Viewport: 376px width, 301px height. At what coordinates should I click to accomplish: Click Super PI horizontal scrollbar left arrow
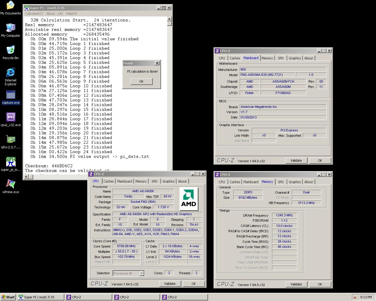click(26, 177)
